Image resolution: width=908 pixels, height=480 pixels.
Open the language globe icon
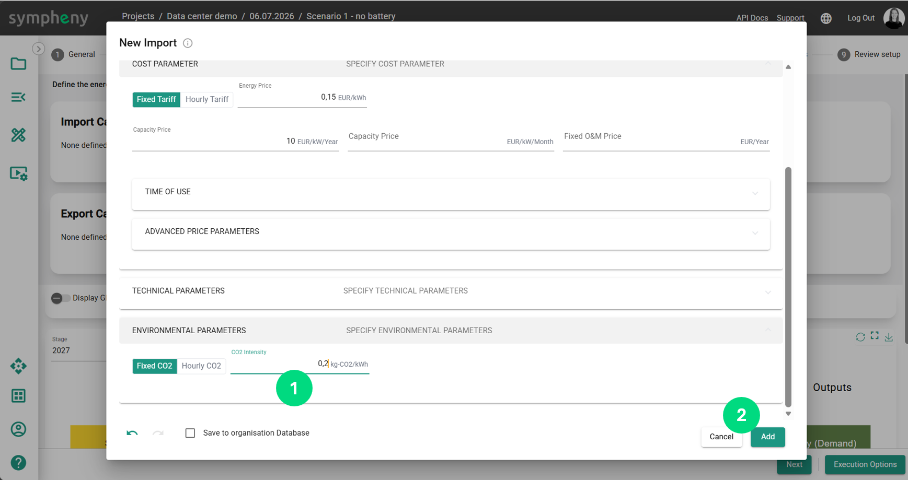(826, 18)
